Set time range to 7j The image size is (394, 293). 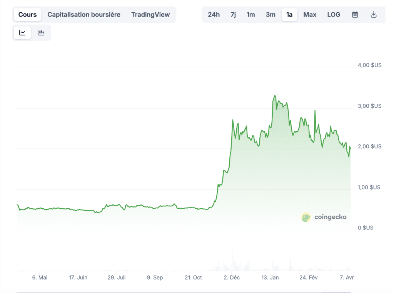click(x=233, y=15)
